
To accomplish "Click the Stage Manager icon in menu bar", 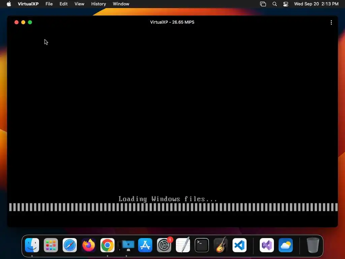I will (263, 4).
